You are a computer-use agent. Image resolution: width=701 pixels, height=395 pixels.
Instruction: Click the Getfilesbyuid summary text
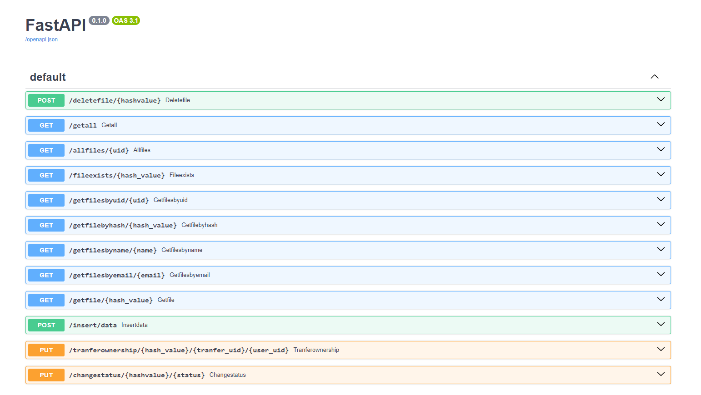[170, 200]
